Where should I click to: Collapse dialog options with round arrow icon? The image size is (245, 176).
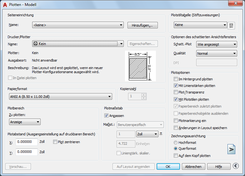coord(236,166)
